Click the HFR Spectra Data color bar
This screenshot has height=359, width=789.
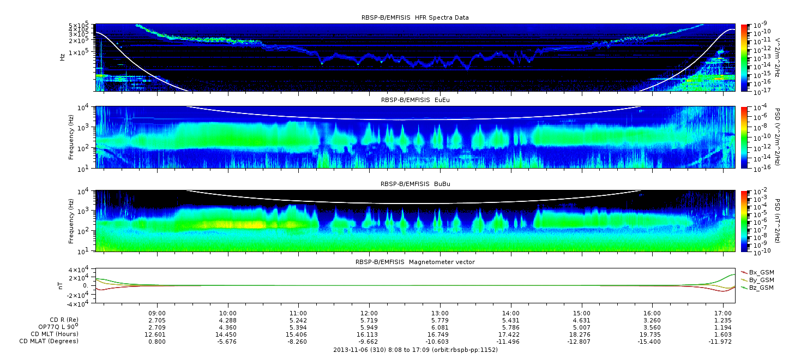pyautogui.click(x=744, y=57)
